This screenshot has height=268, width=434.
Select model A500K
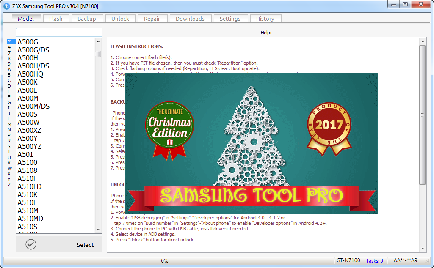coord(28,82)
